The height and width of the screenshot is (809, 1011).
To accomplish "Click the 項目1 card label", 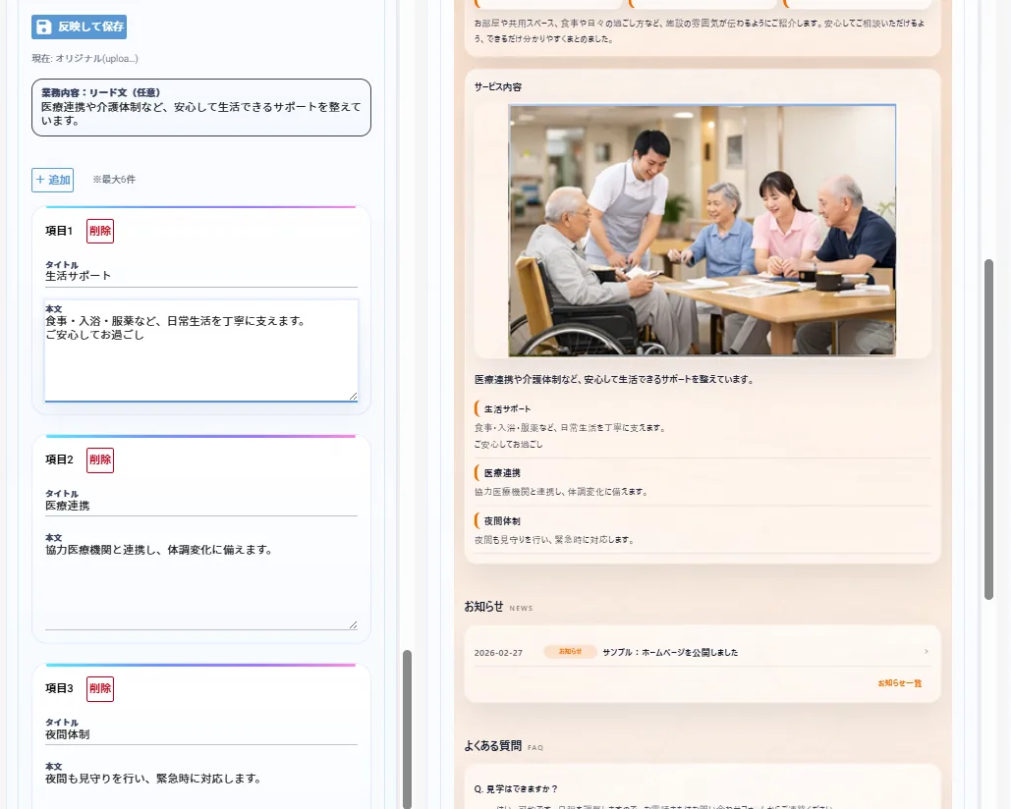I will click(x=59, y=231).
